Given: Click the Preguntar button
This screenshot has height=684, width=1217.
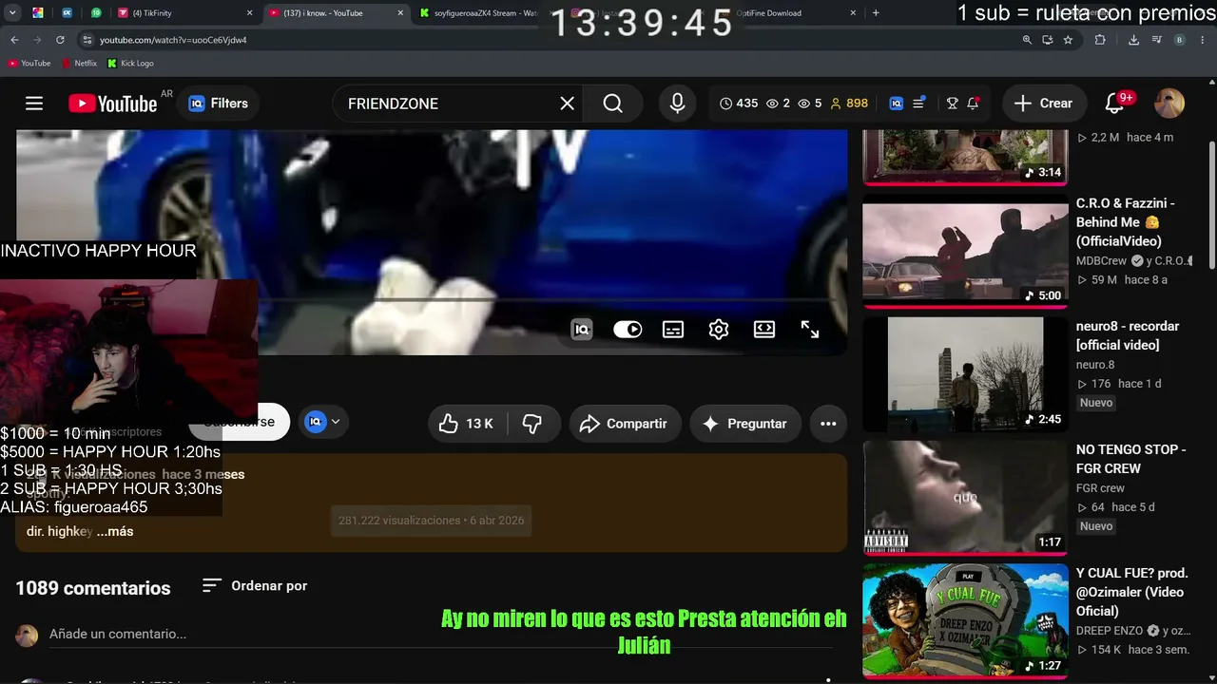Looking at the screenshot, I should coord(746,424).
